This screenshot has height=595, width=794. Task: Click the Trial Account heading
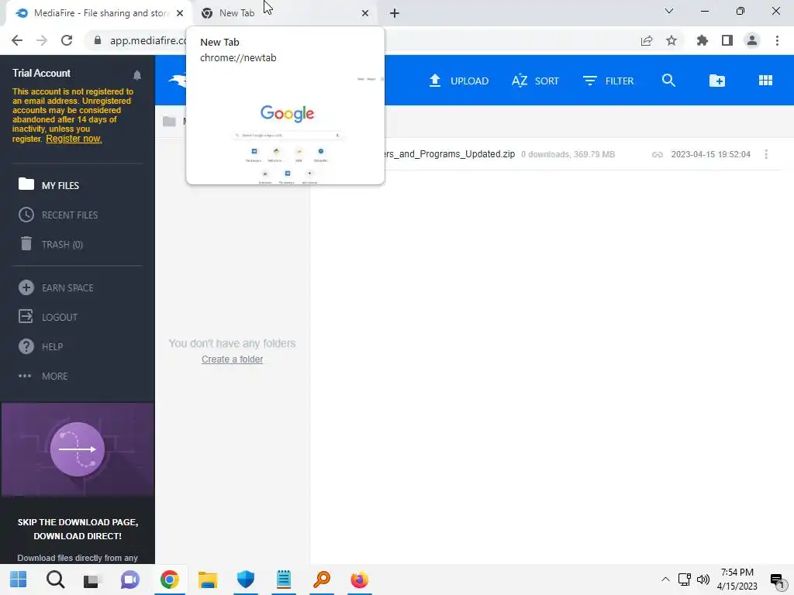pos(42,74)
